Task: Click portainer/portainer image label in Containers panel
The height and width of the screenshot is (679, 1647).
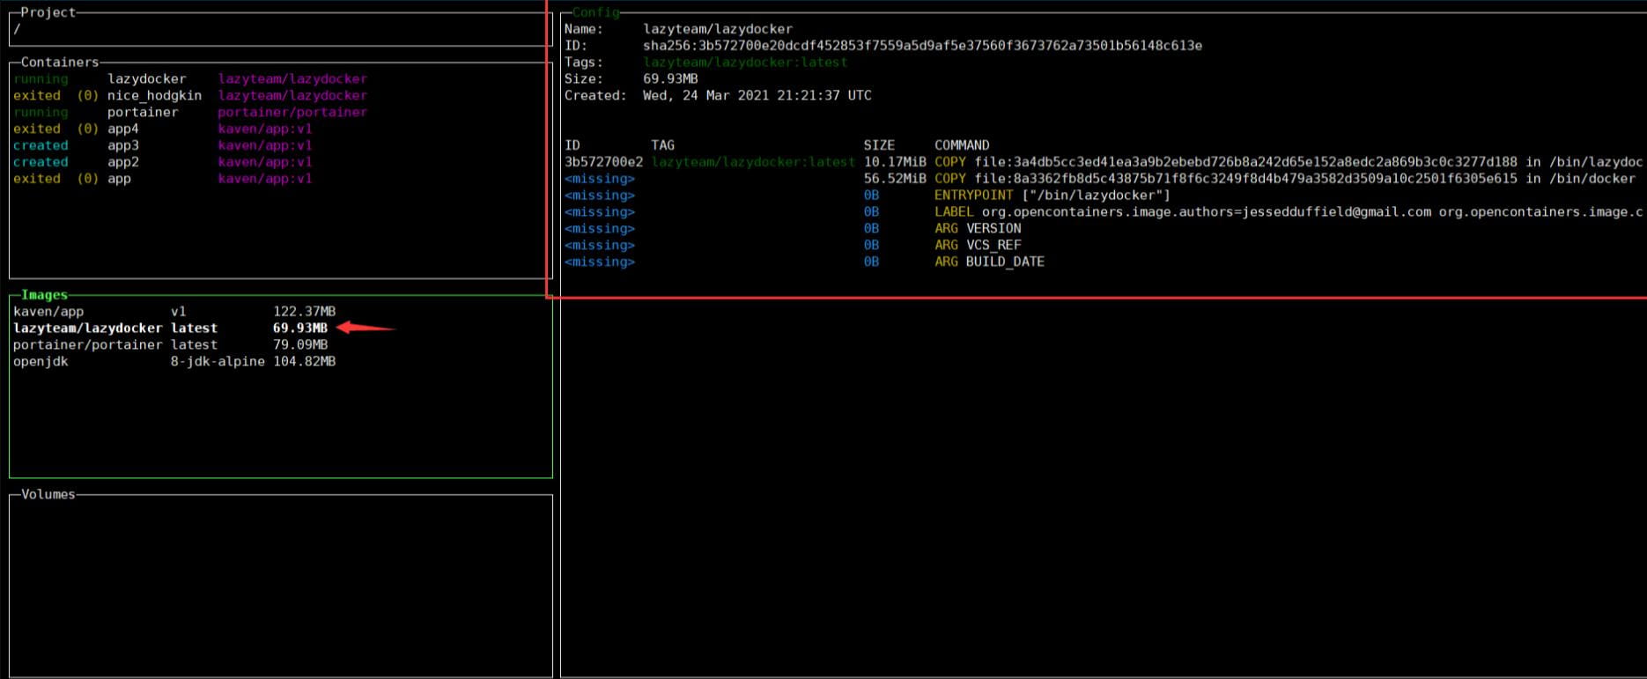Action: 292,113
